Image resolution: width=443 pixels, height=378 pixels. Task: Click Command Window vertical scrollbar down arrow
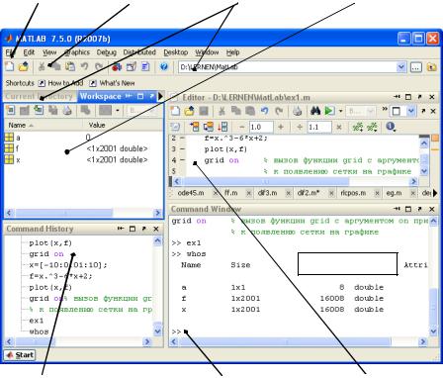coord(433,331)
